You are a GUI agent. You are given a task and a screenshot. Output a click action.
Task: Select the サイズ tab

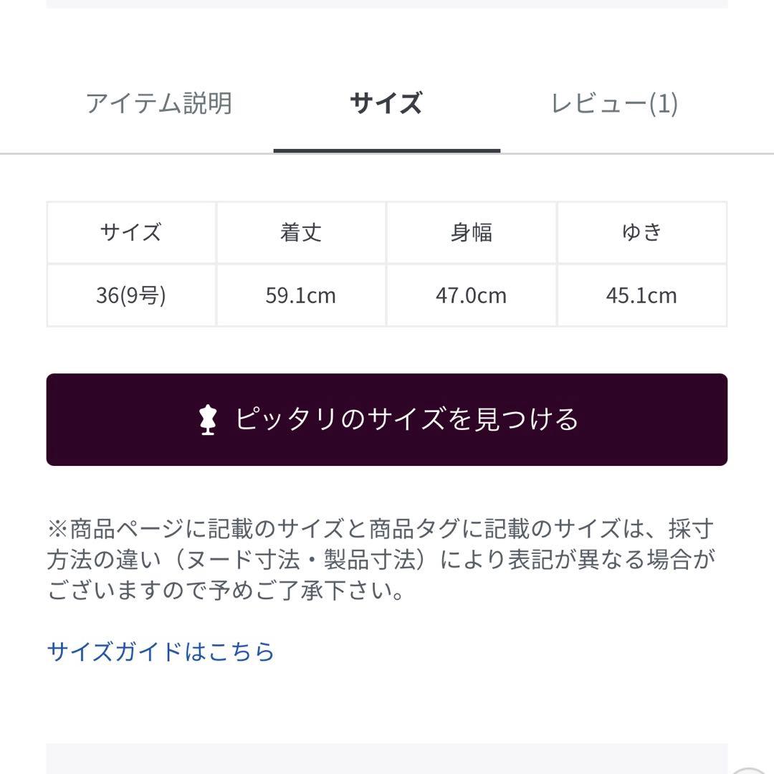click(387, 104)
